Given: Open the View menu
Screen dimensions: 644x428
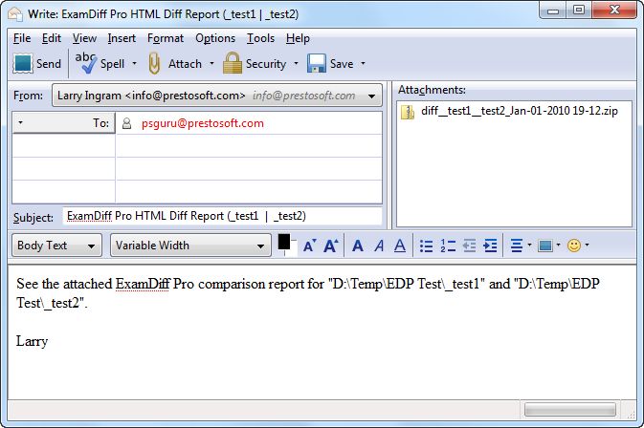Looking at the screenshot, I should pos(84,38).
